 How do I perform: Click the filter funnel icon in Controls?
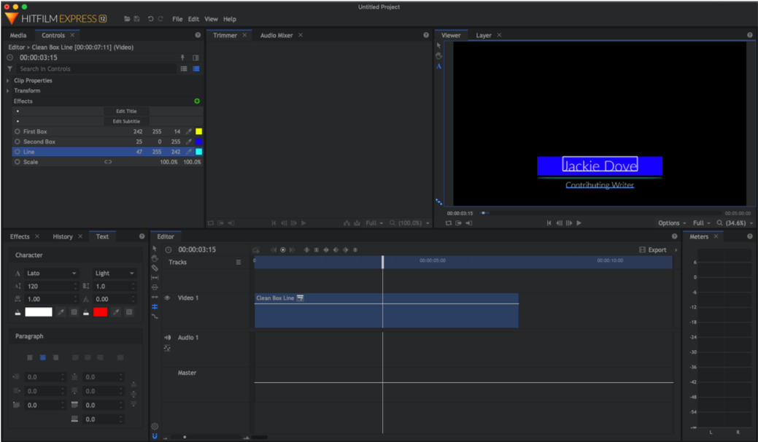(9, 69)
